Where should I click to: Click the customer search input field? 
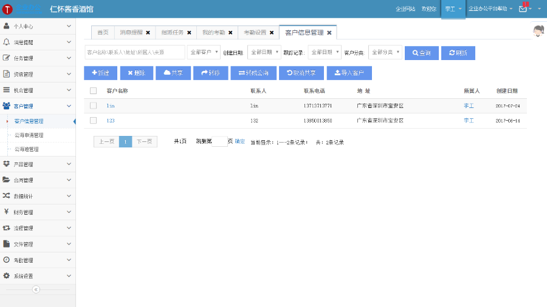(134, 52)
